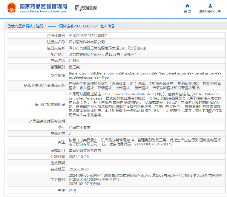Open the 详情 link at the bottom

(x=72, y=190)
